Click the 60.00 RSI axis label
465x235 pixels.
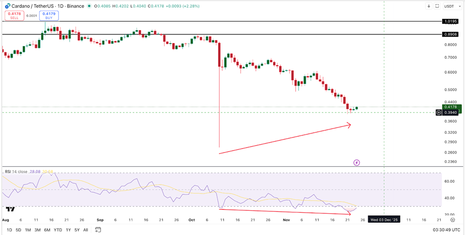click(x=449, y=181)
